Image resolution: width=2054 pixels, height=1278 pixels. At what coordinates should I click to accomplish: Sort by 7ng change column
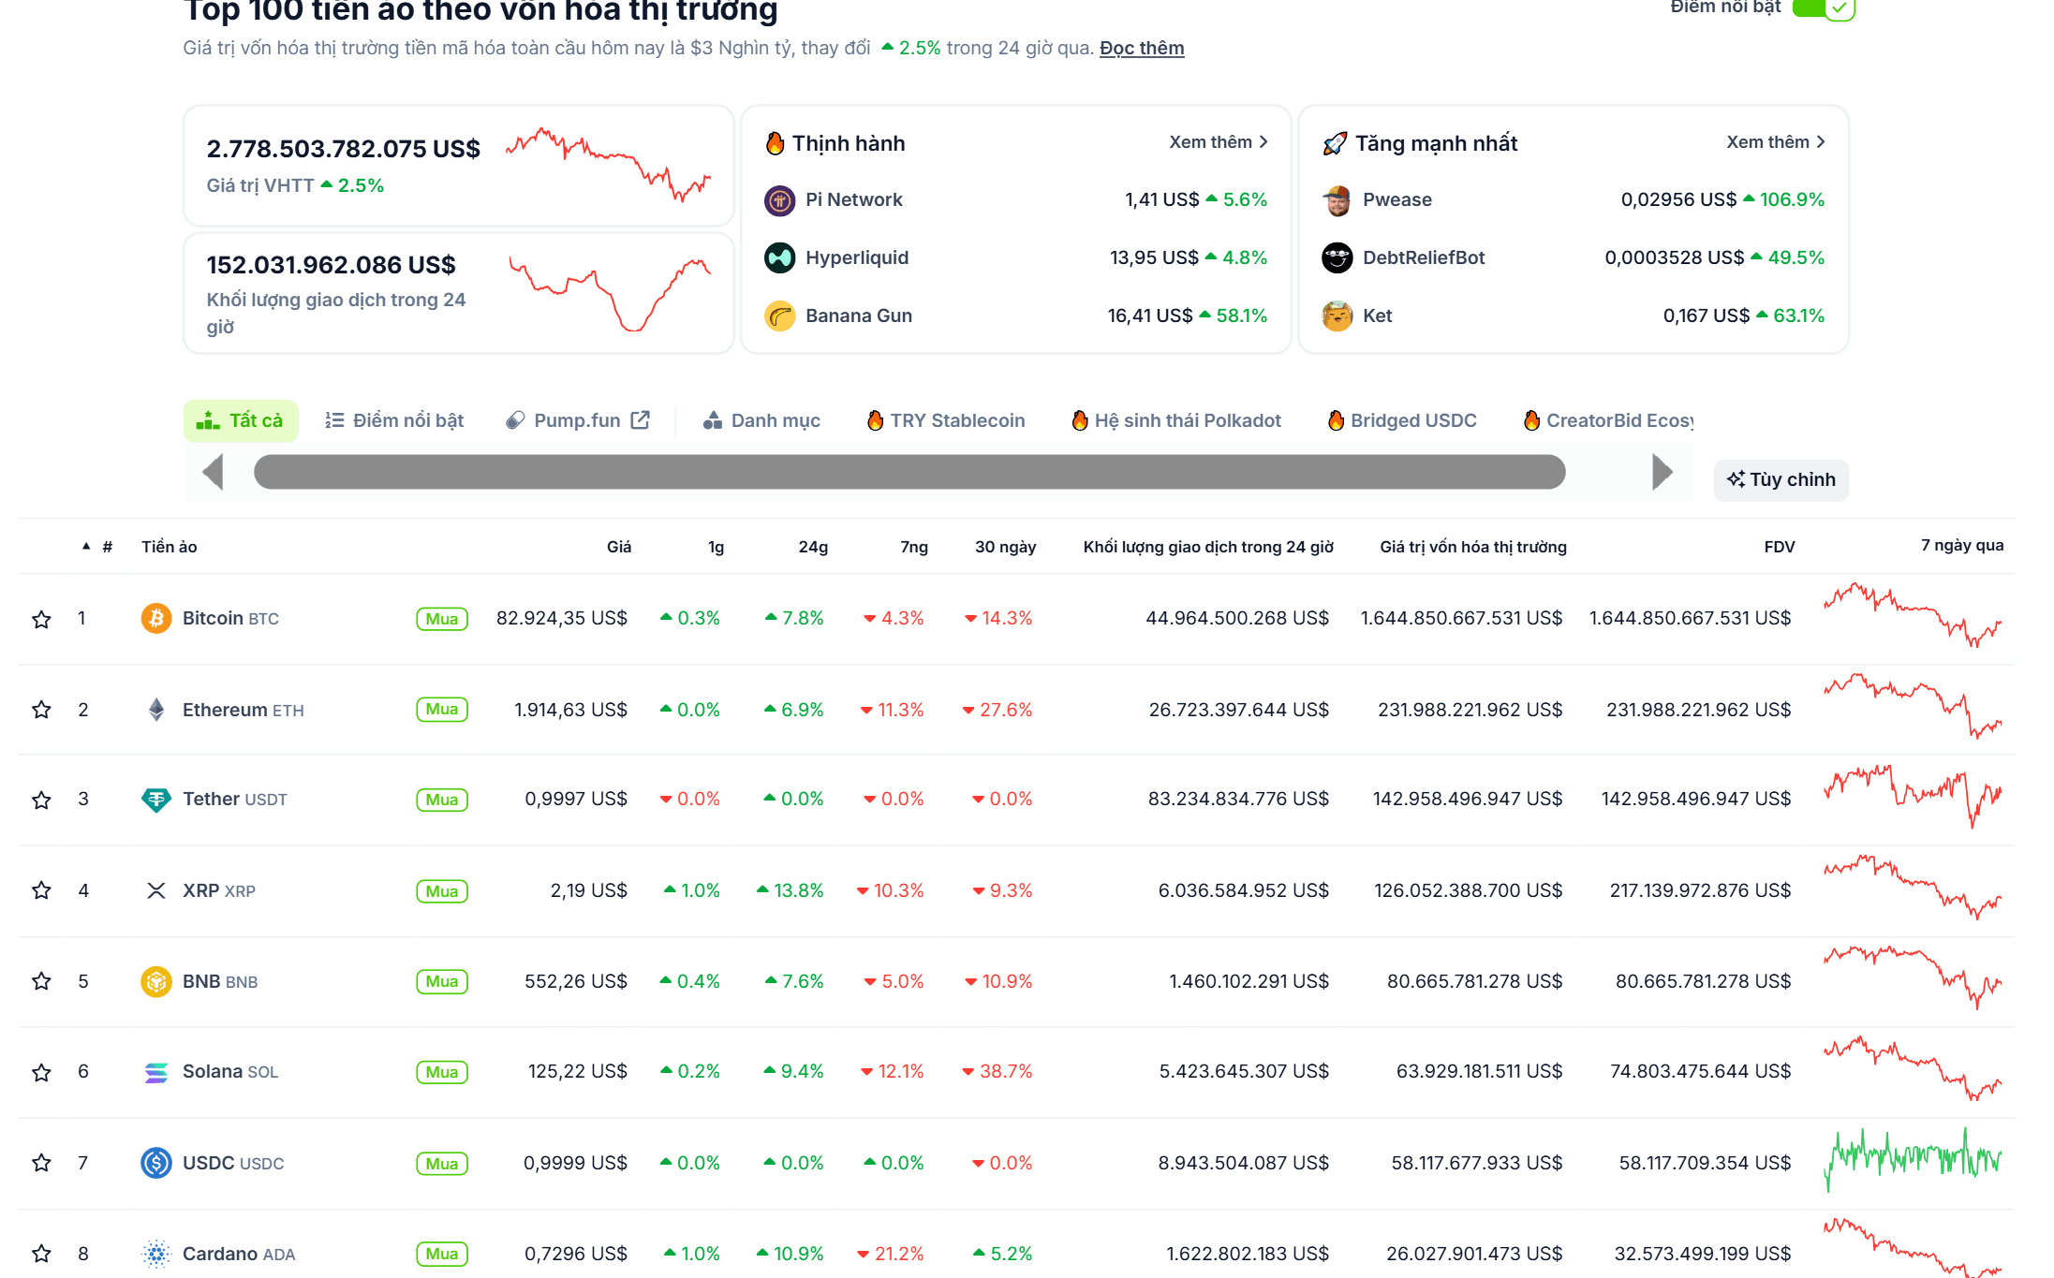(x=914, y=547)
